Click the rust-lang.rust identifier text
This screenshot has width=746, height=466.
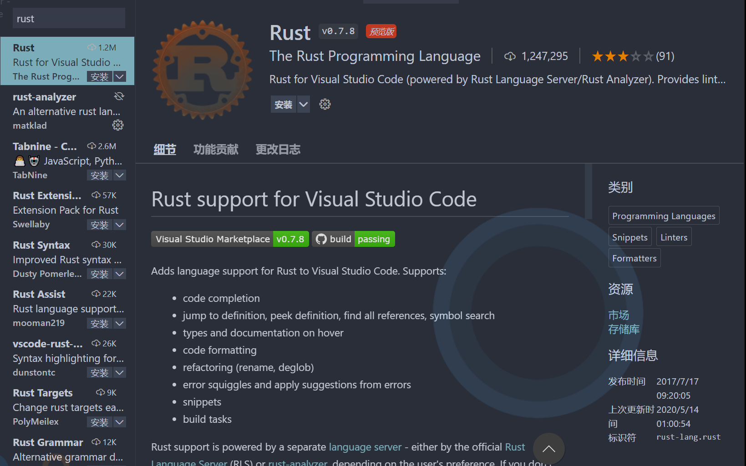pyautogui.click(x=688, y=437)
